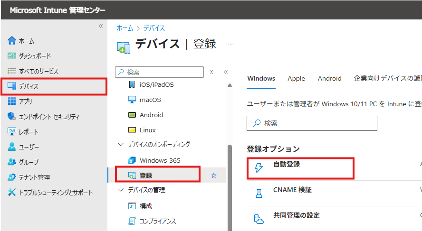Collapse the デバイスのオンボーディング section
Screen dimensions: 422x231
tap(121, 144)
